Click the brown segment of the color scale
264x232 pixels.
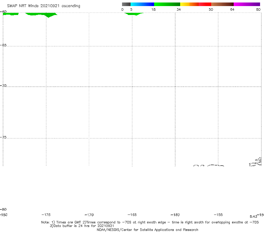point(222,4)
